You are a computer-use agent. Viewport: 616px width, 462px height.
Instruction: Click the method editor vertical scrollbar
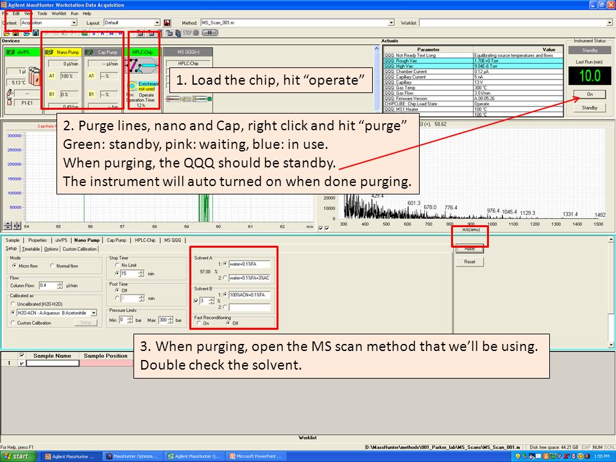[x=610, y=291]
